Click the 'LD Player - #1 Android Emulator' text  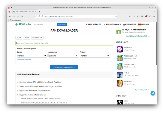coord(134,30)
